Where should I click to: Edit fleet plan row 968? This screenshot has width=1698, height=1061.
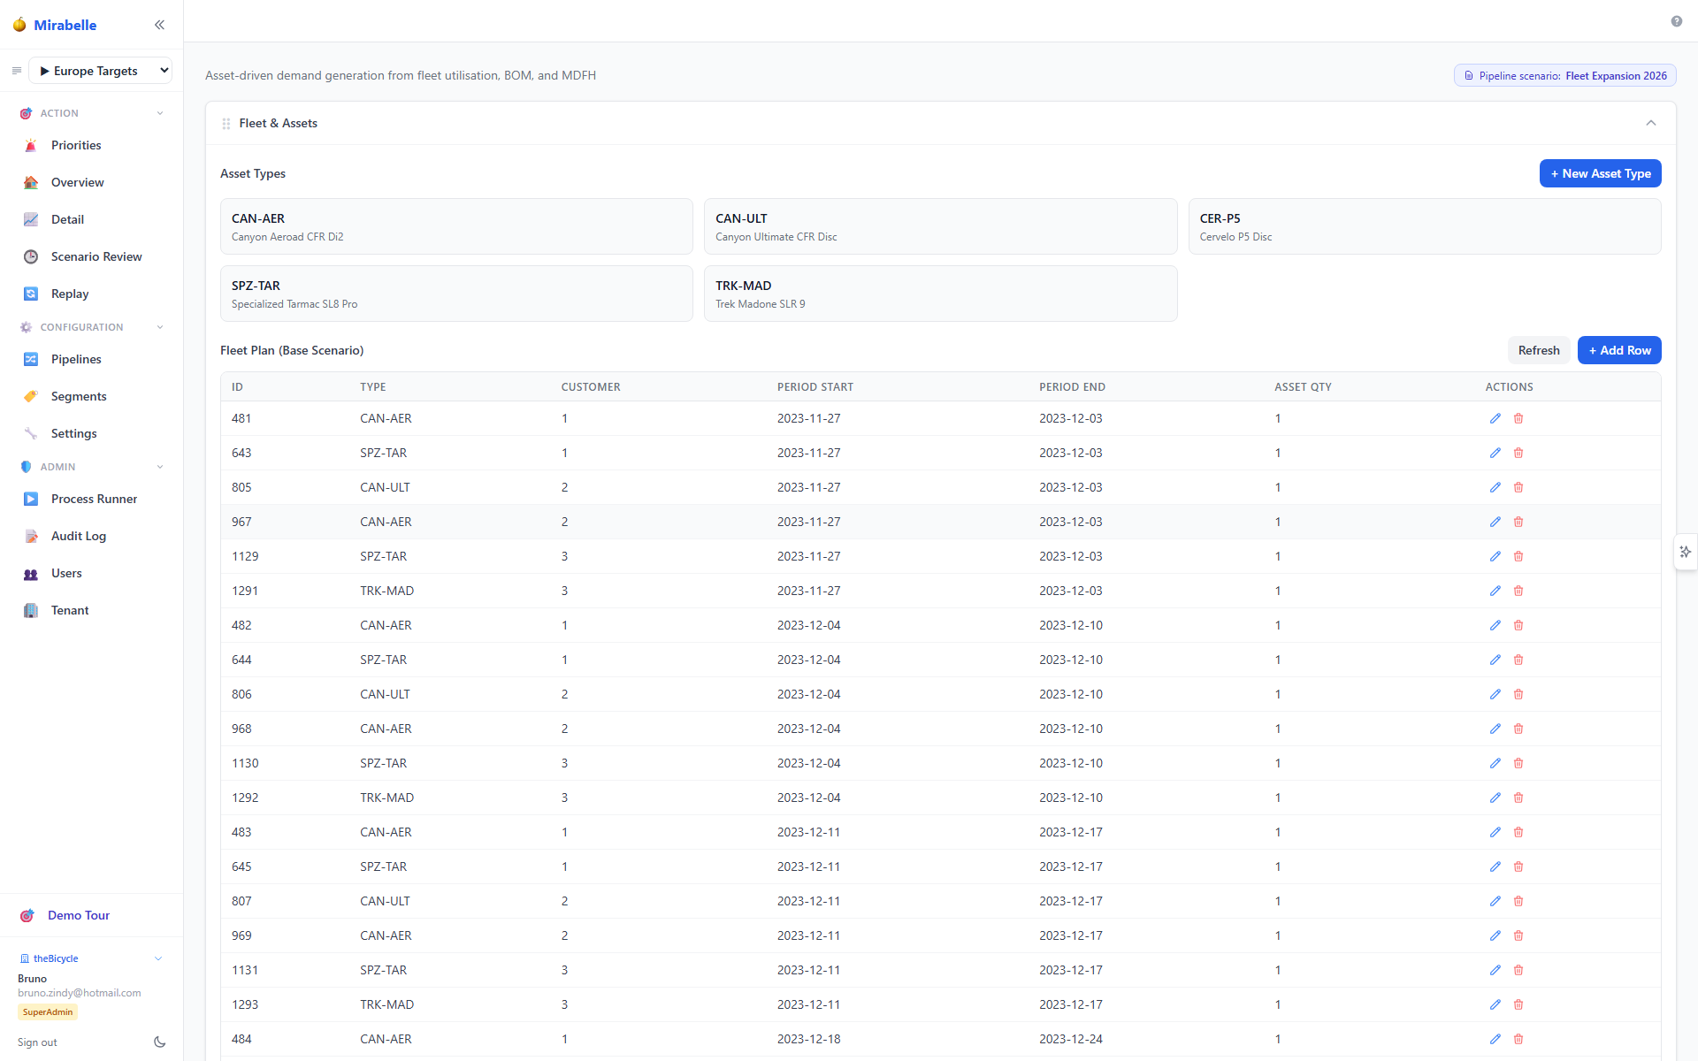(1495, 729)
